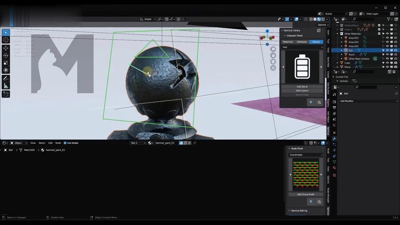The width and height of the screenshot is (400, 225).
Task: Open the Object Data green triangle tab
Action: point(334,162)
